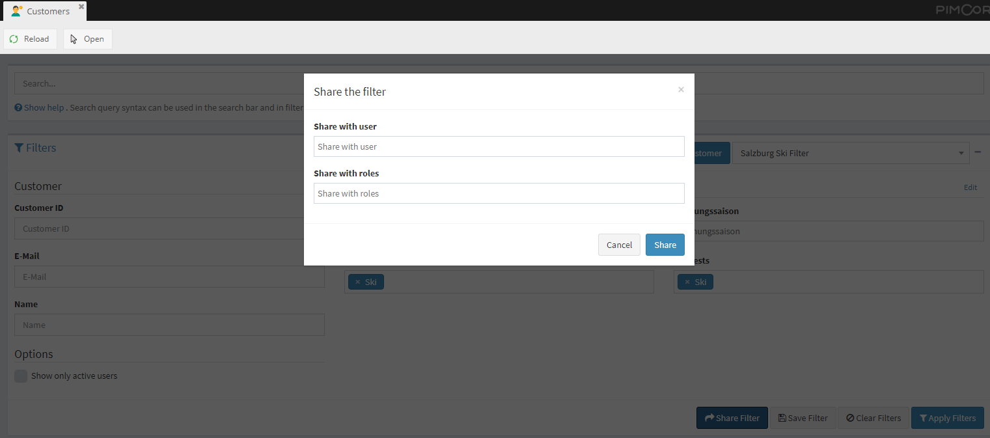Click the Customers tab user icon
This screenshot has height=438, width=990.
coord(16,11)
